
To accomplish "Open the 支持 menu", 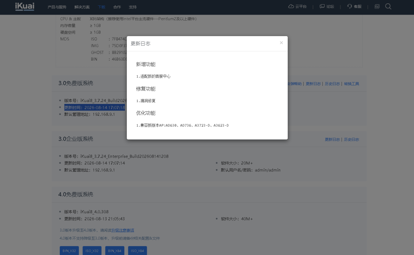I will tap(133, 7).
